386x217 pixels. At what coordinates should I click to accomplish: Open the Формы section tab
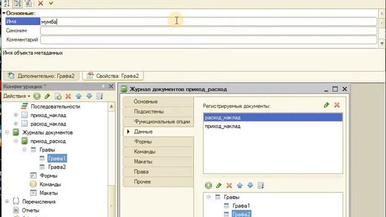coord(158,142)
